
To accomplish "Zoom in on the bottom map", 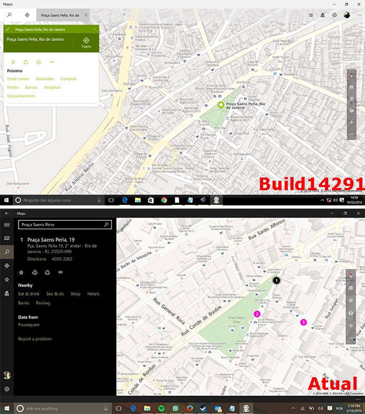I will click(x=351, y=326).
